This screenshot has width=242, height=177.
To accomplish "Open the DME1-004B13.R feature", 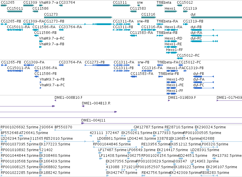I will [96, 103].
